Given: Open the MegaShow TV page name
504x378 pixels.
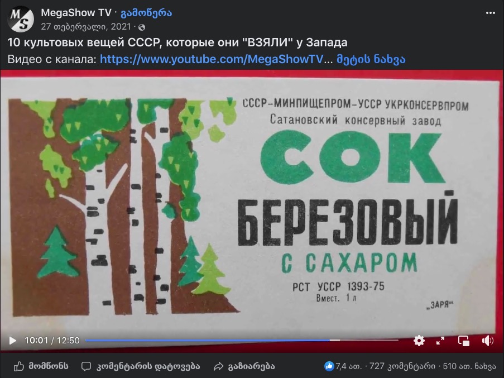Looking at the screenshot, I should 76,12.
